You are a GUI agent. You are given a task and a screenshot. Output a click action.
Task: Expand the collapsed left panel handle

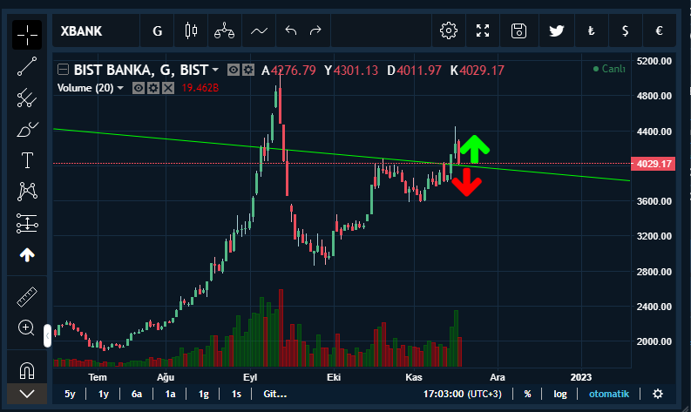point(47,335)
